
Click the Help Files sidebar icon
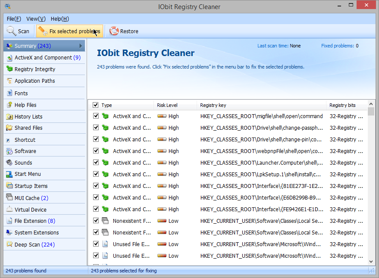[x=9, y=105]
